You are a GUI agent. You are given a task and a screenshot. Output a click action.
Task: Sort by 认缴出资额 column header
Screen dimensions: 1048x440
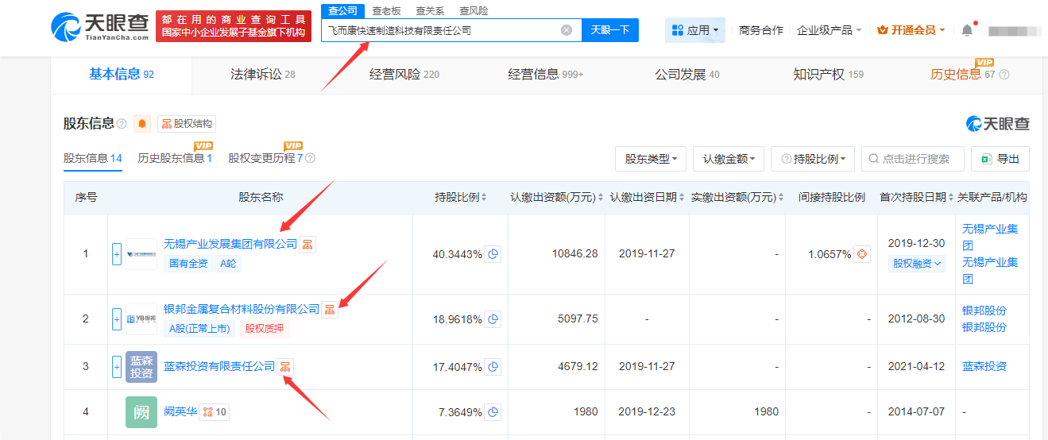[x=556, y=197]
